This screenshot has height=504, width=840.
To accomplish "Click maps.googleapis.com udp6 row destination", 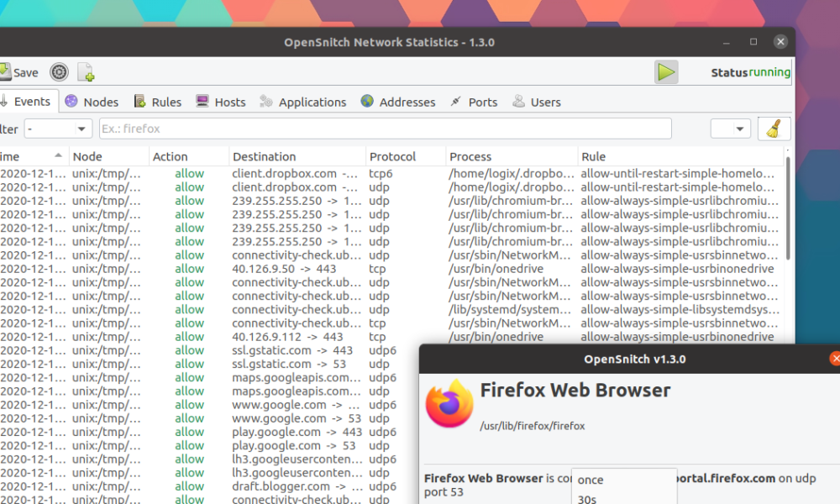I will coord(297,378).
